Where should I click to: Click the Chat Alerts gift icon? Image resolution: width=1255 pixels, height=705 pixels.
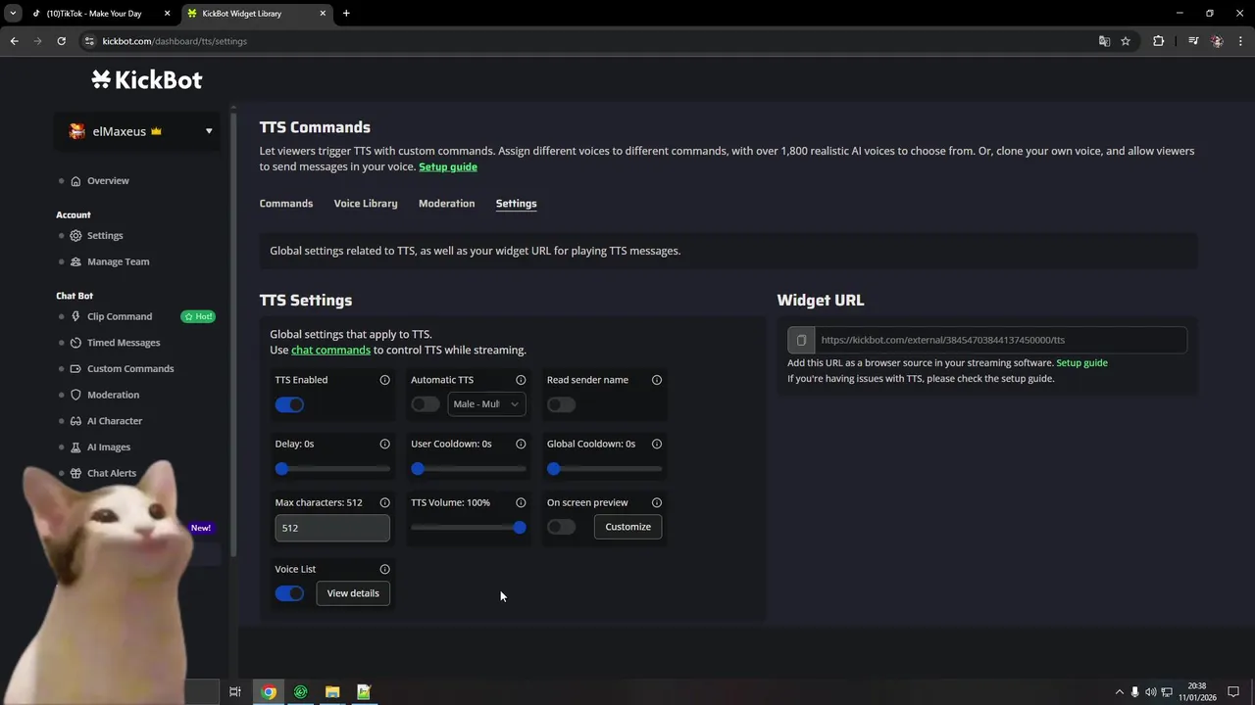75,473
